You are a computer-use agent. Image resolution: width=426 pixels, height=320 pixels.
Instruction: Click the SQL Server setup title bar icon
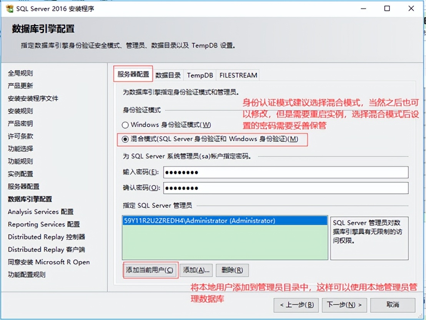point(10,8)
